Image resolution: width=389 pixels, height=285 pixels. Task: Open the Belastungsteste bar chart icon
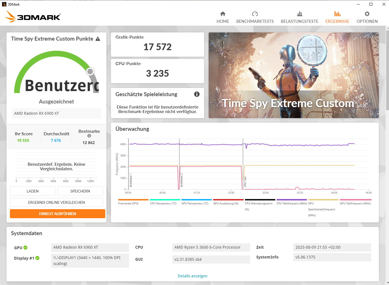click(300, 14)
